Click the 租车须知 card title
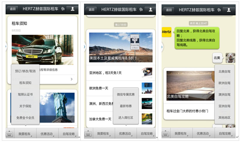This screenshot has width=240, height=142. [19, 23]
